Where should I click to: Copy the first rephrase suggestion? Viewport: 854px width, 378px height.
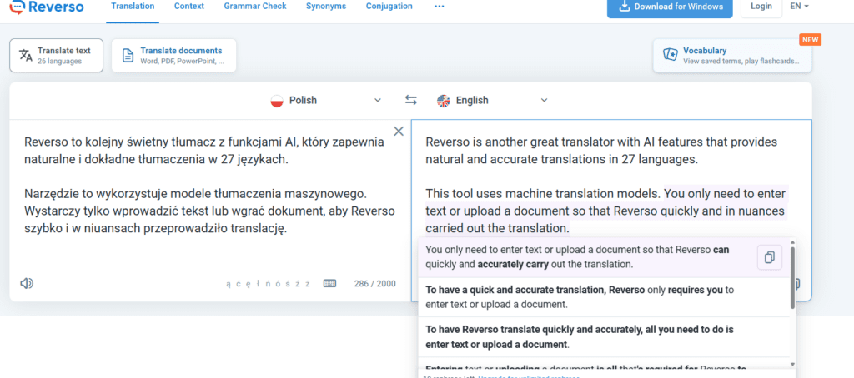(769, 257)
